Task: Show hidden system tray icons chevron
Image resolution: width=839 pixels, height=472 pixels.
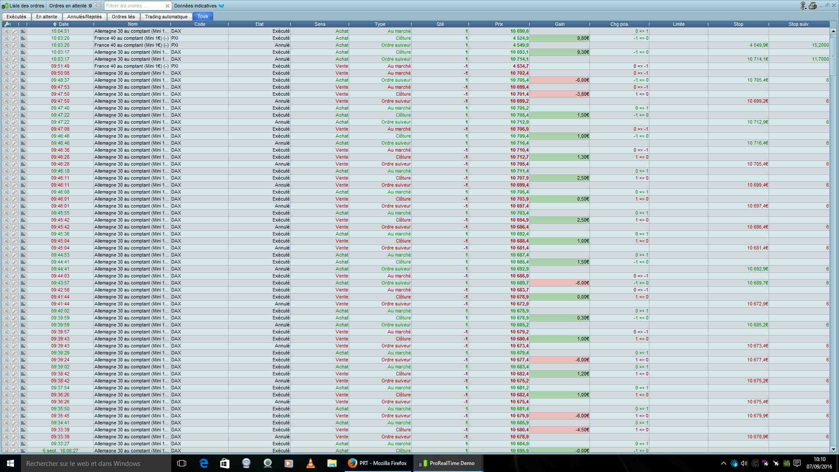Action: (x=723, y=463)
